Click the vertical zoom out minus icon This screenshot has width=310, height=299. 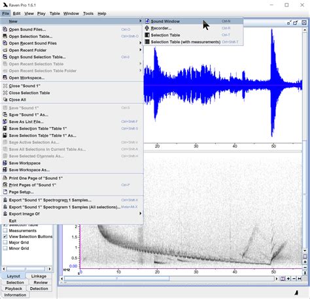pos(305,267)
